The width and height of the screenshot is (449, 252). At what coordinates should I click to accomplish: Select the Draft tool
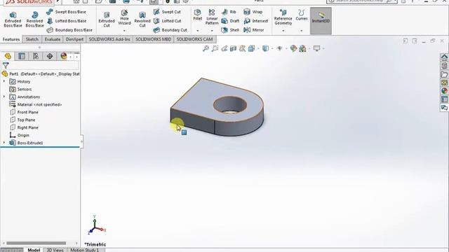point(230,21)
